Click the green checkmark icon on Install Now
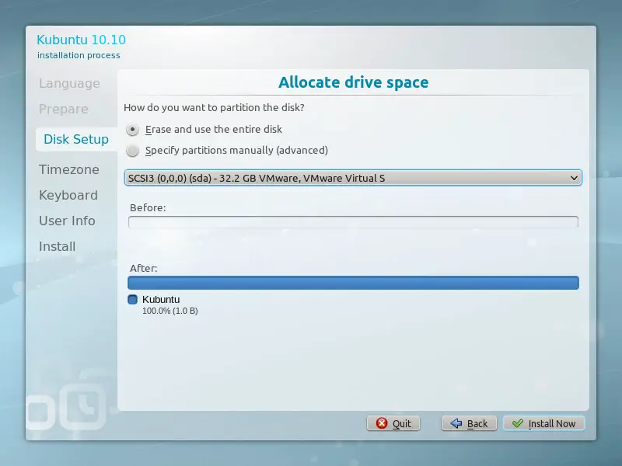The image size is (622, 466). [517, 423]
